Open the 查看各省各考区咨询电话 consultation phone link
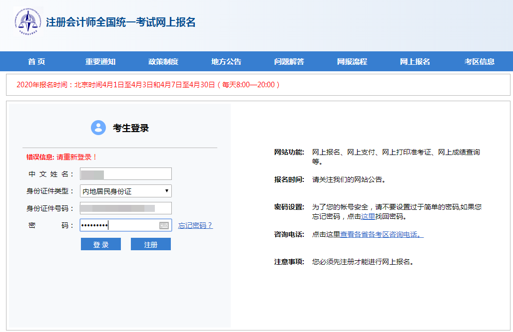The width and height of the screenshot is (513, 332). [381, 235]
